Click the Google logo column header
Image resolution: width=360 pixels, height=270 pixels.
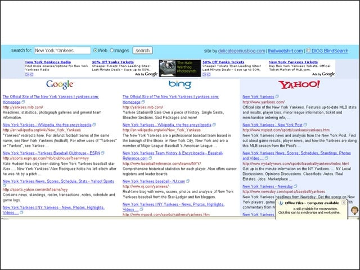tap(60, 84)
